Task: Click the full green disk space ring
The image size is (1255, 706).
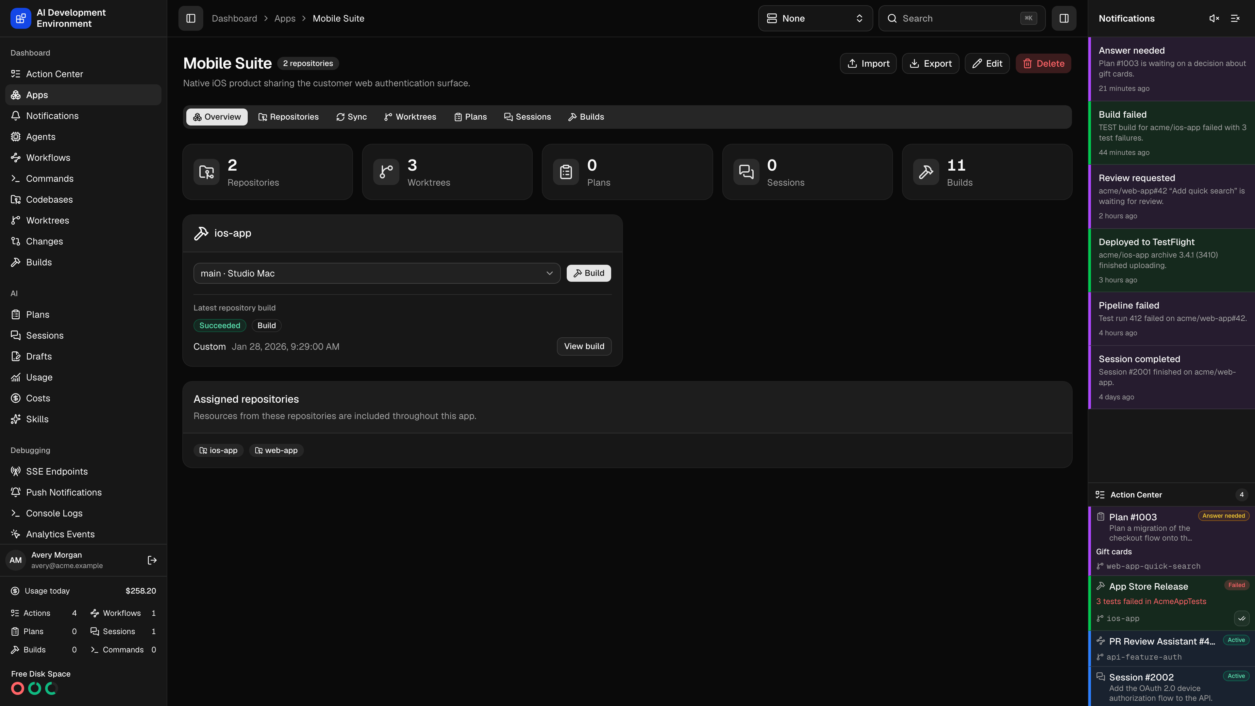Action: [x=35, y=688]
